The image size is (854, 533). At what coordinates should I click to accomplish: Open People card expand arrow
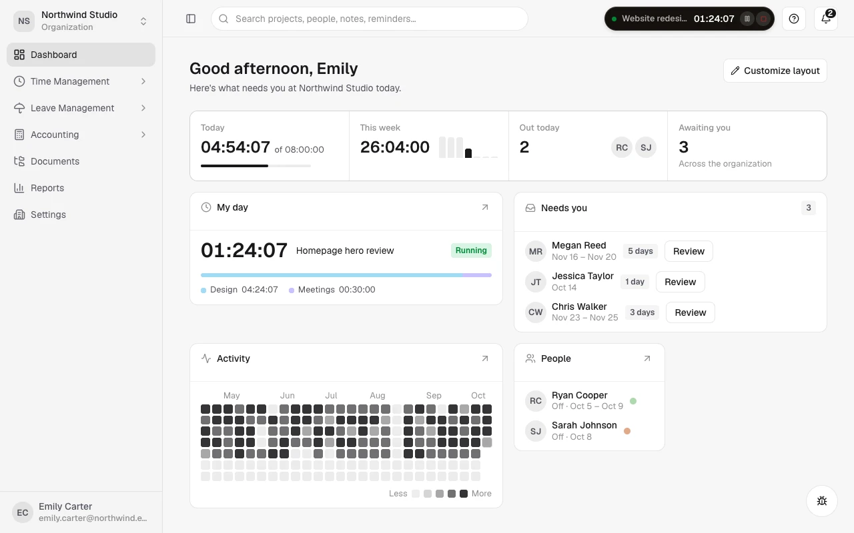(x=647, y=358)
